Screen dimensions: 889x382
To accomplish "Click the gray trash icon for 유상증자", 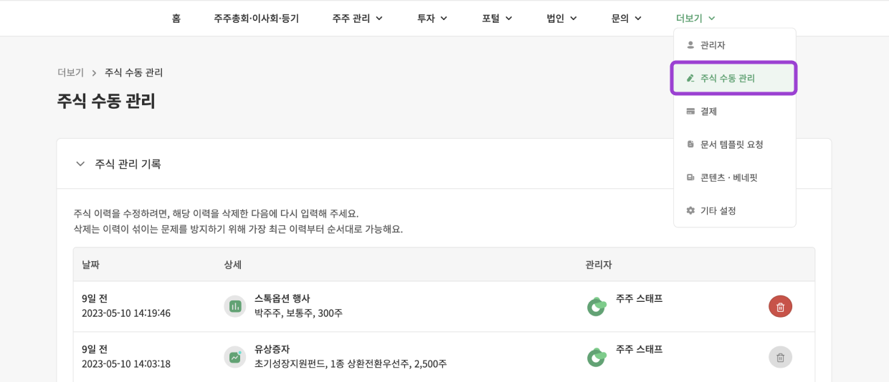I will (780, 357).
